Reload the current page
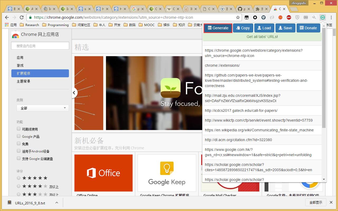 click(x=22, y=17)
